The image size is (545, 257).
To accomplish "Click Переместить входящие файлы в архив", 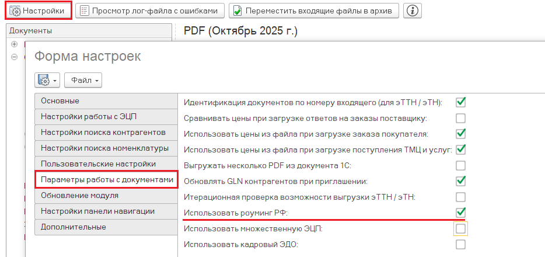I will tap(315, 11).
